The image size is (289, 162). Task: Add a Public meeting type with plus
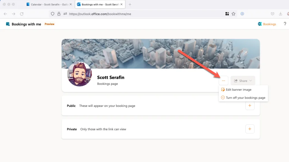pos(250,105)
